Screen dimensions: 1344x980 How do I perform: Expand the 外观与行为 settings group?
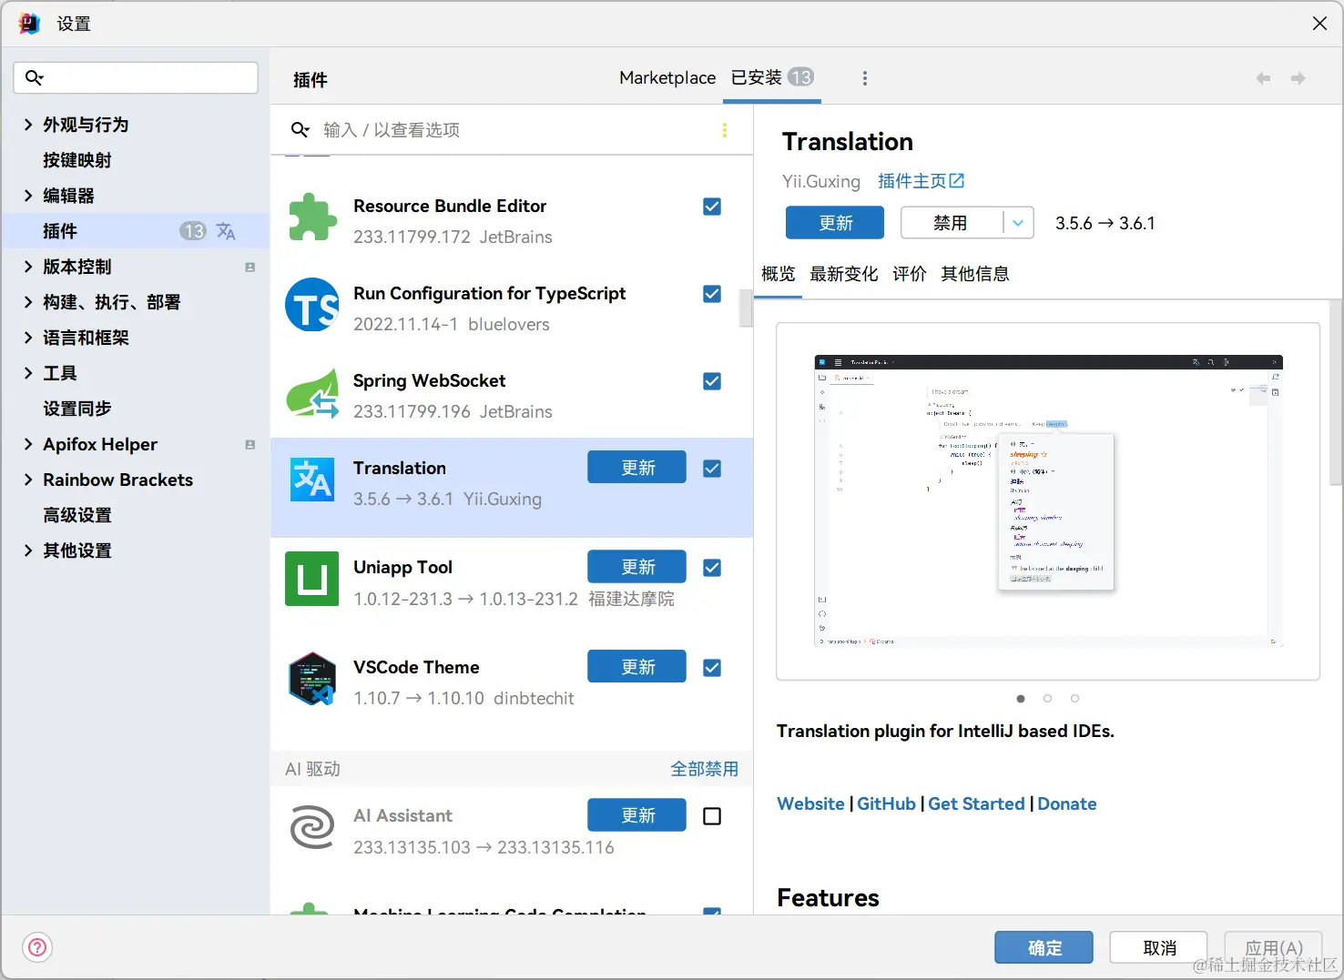tap(28, 125)
